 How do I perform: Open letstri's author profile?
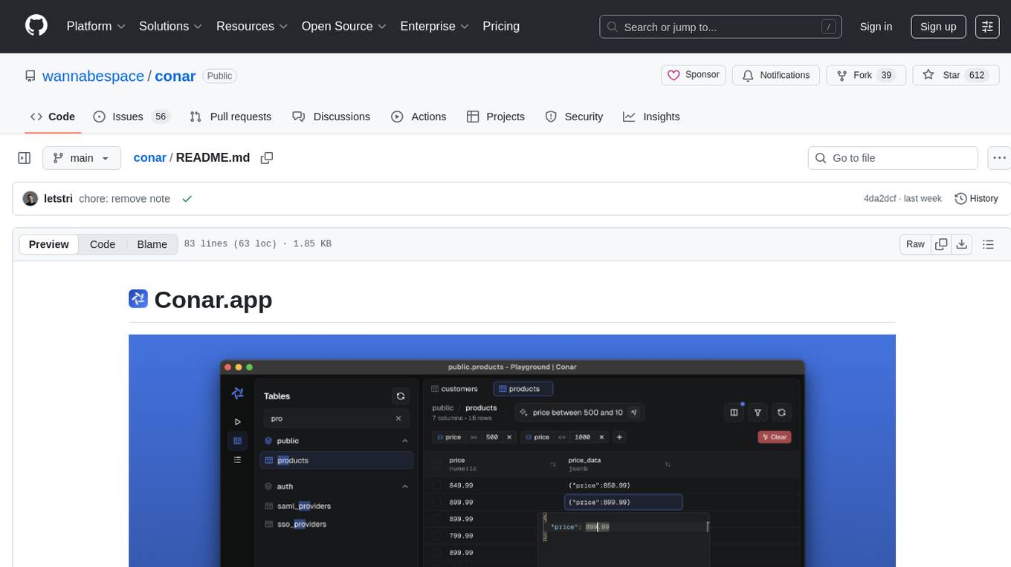click(x=59, y=198)
